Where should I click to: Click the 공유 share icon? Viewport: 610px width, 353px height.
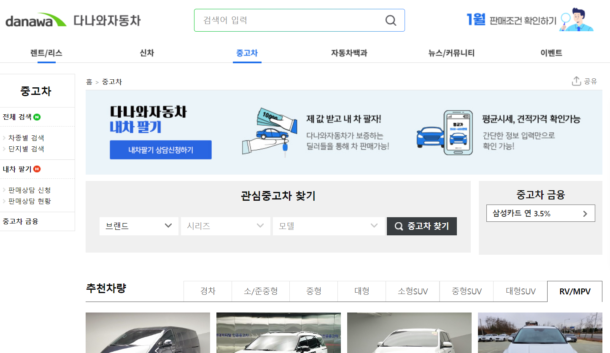[x=584, y=81]
